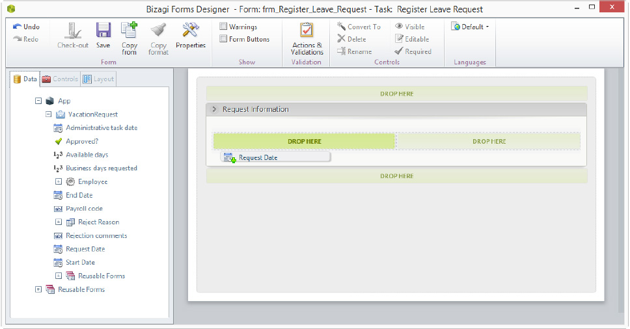
Task: Click the Rename button
Action: 354,51
